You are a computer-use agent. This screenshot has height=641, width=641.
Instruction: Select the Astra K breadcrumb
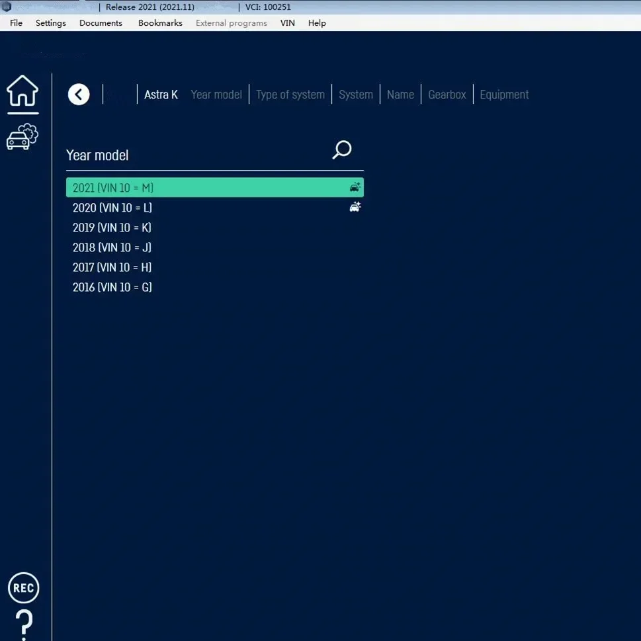161,95
